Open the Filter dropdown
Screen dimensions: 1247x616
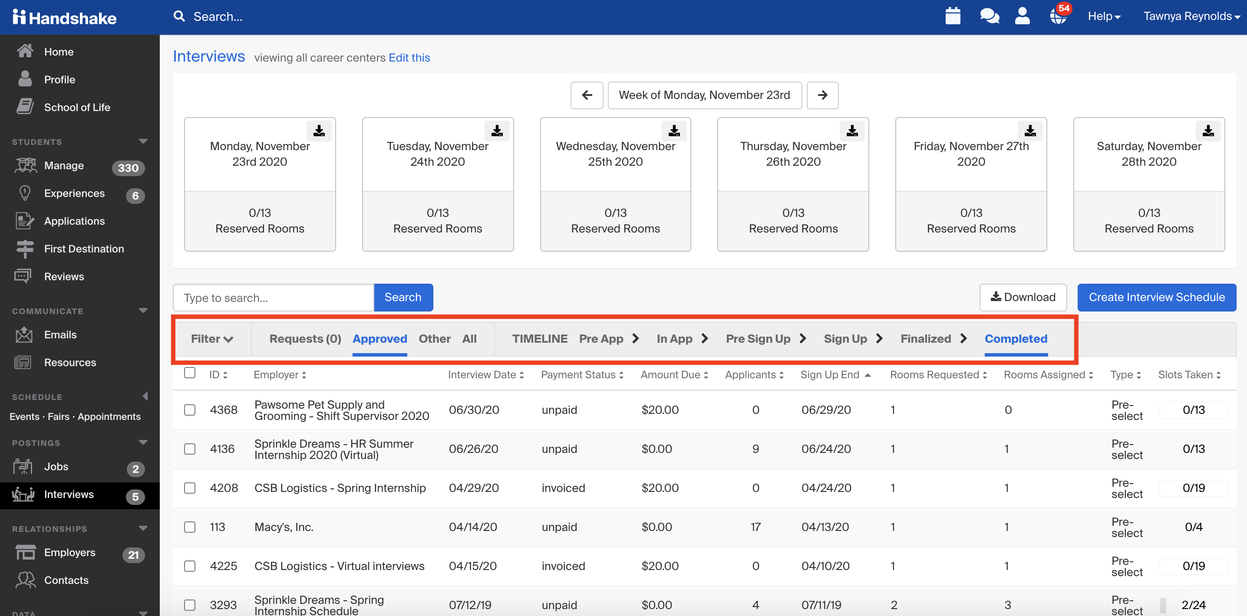click(212, 339)
